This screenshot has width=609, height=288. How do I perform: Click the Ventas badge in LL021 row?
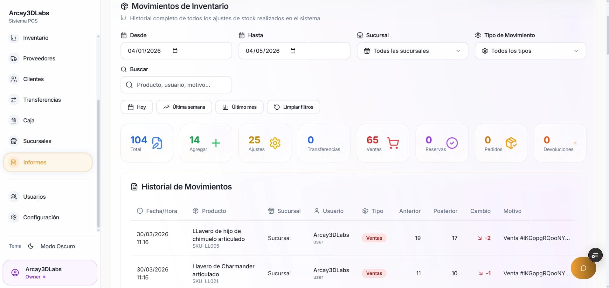point(374,273)
